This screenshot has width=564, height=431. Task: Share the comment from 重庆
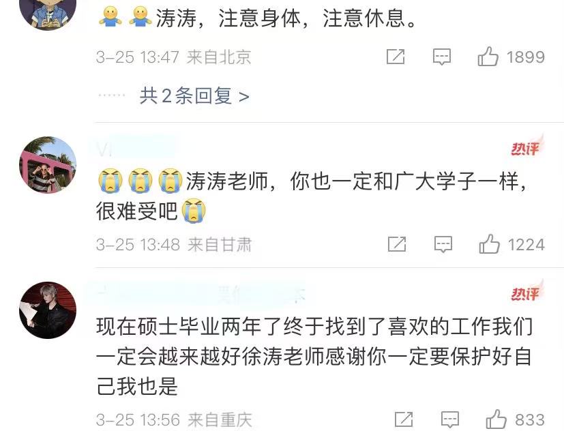point(404,419)
